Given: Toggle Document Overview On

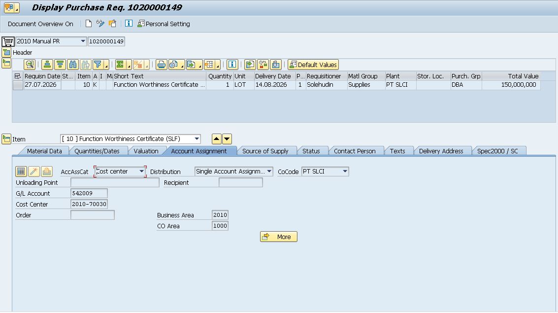Looking at the screenshot, I should pos(40,24).
